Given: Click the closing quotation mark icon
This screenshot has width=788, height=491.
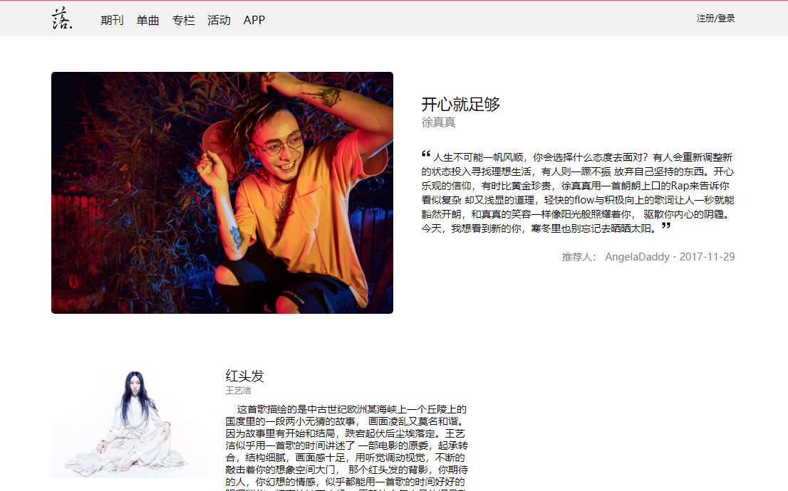Looking at the screenshot, I should point(666,226).
